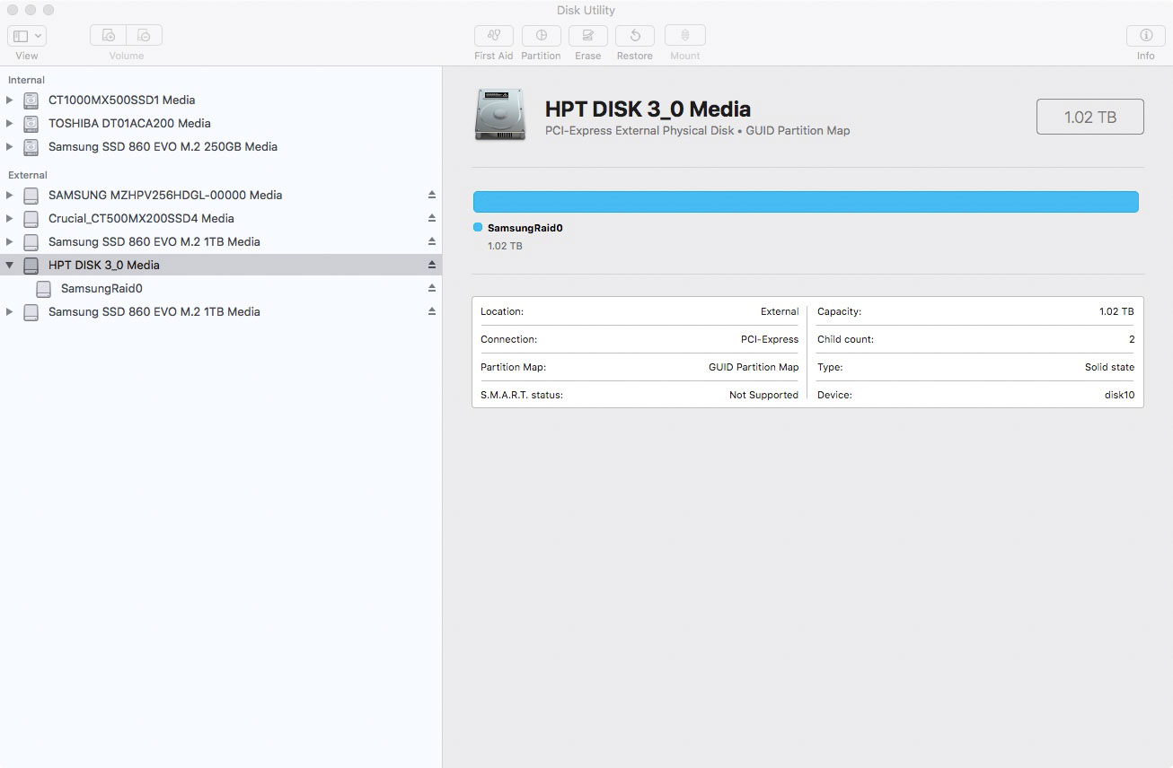Screen dimensions: 1173x768
Task: Click the HPT DISK 3_0 Media title
Action: point(648,109)
